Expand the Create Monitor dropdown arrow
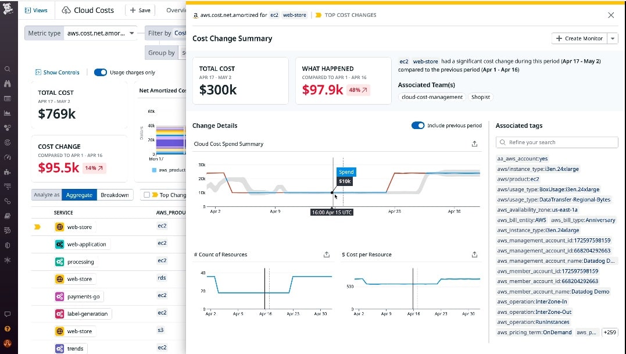The image size is (626, 354). 613,38
